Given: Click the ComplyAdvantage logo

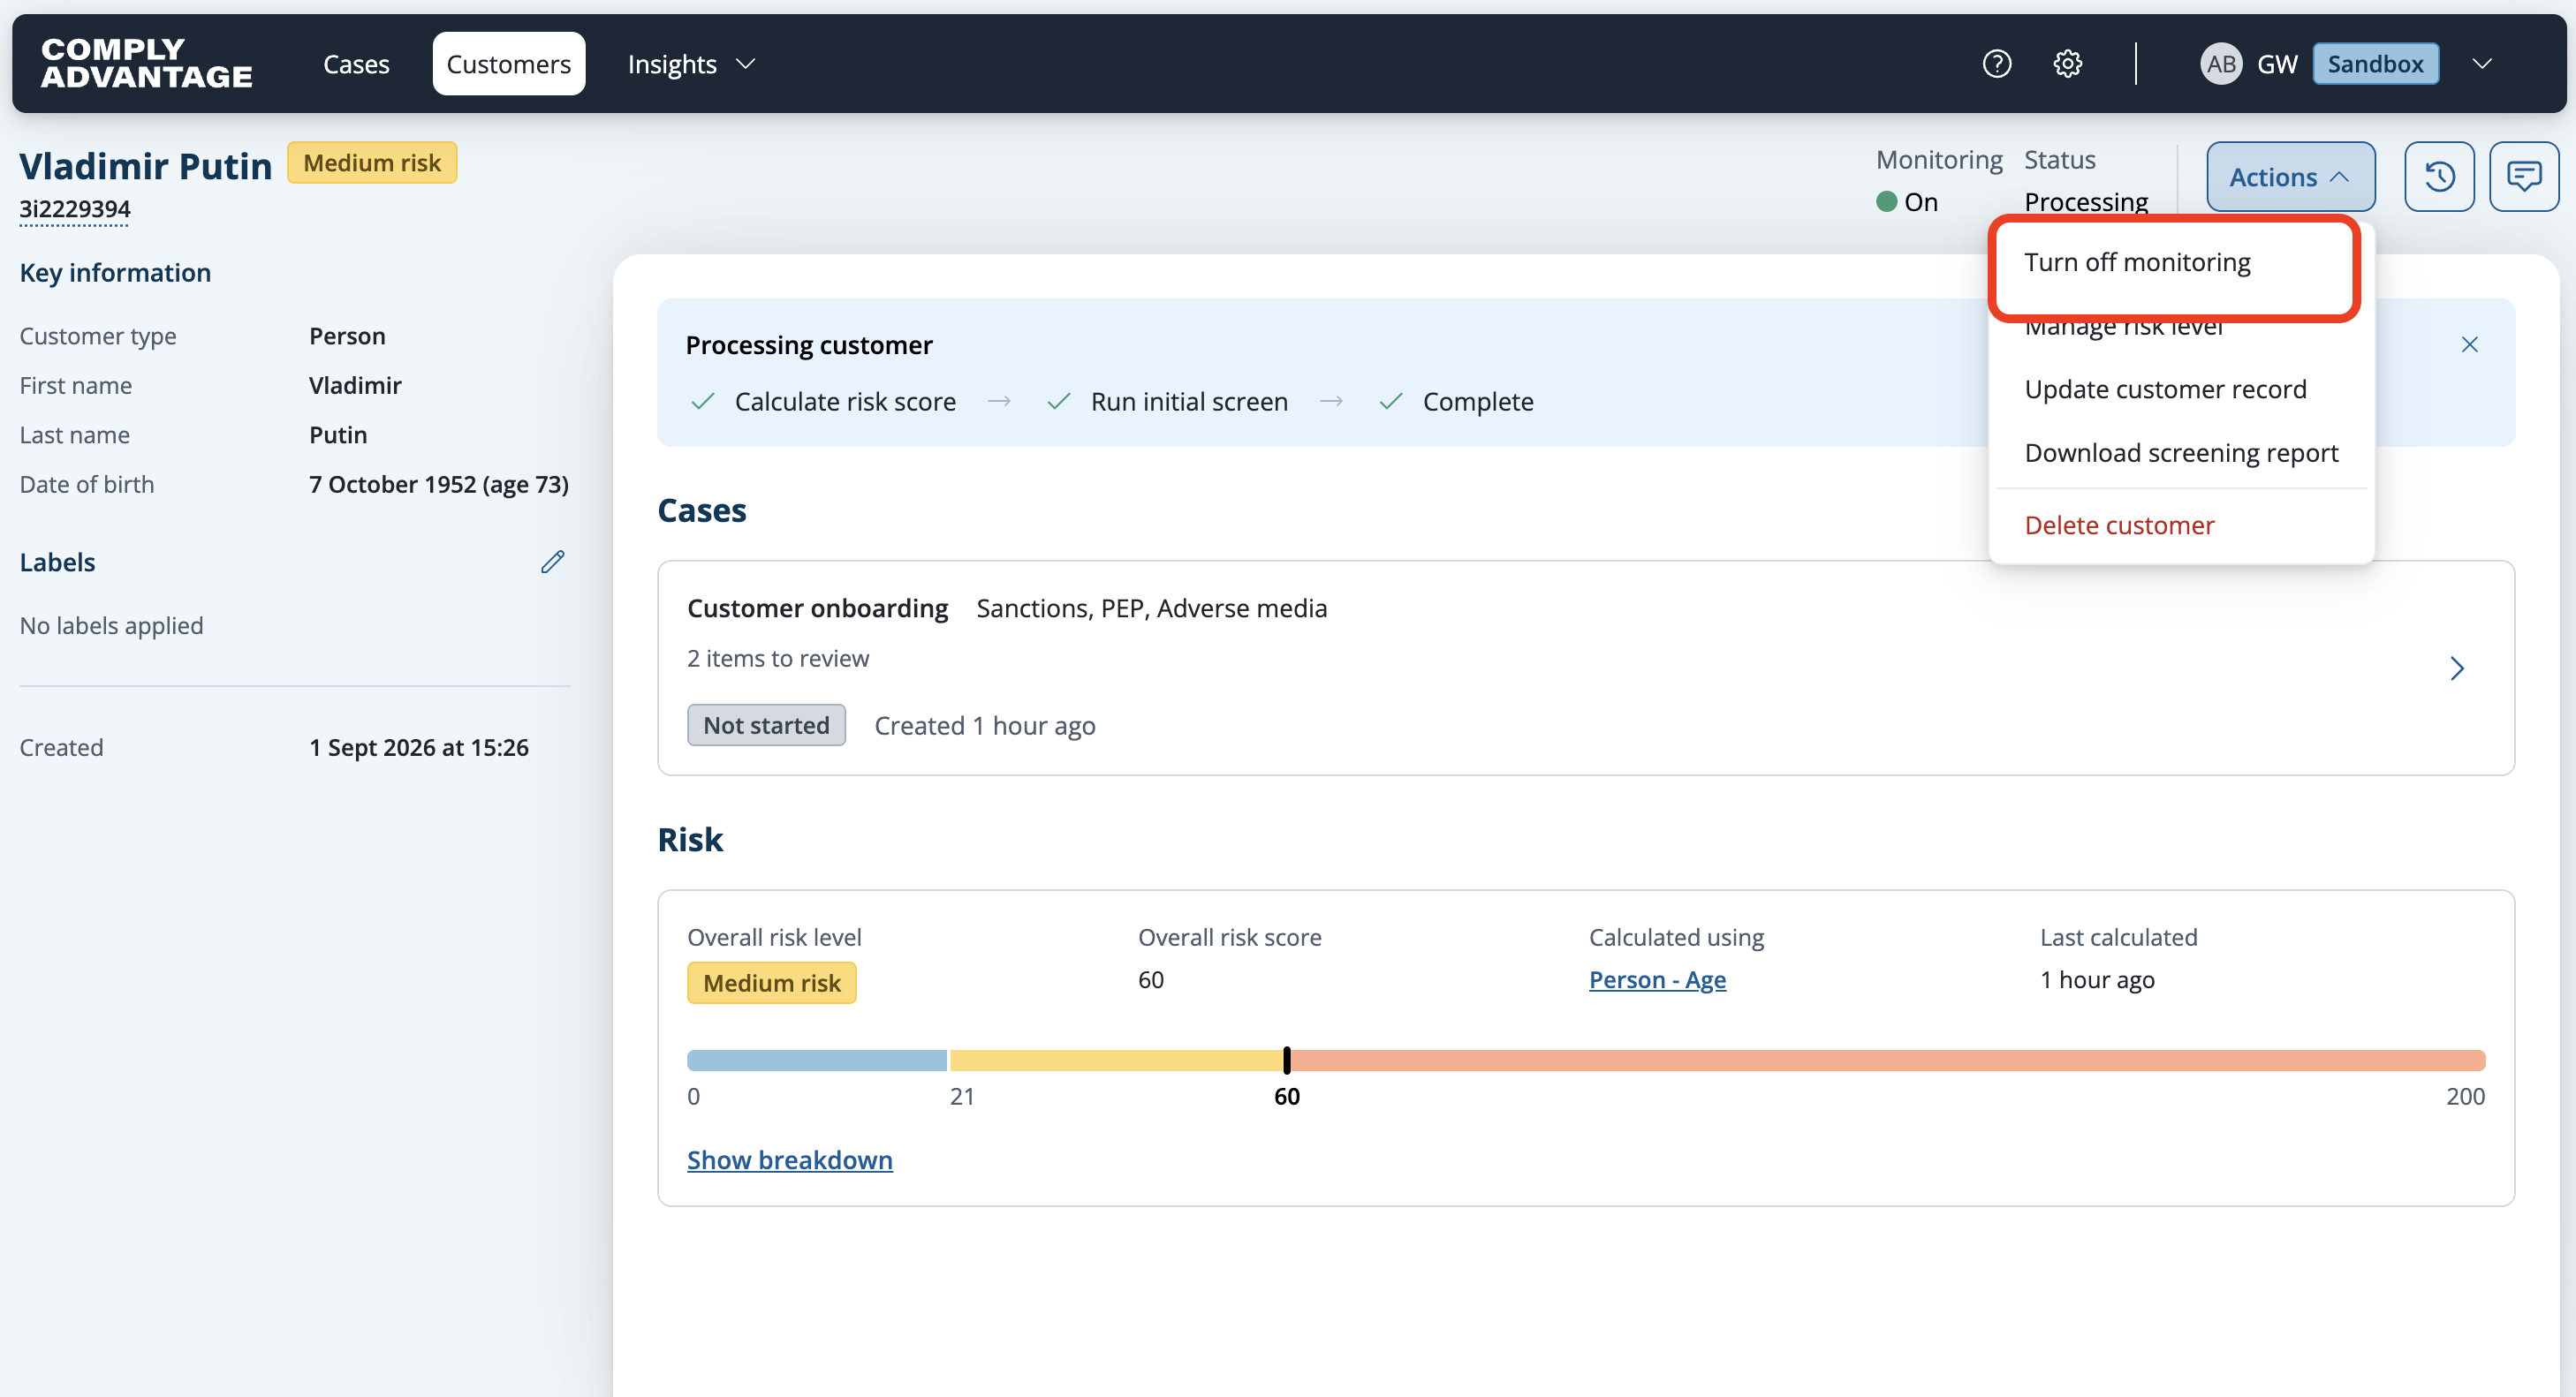Looking at the screenshot, I should coord(147,64).
